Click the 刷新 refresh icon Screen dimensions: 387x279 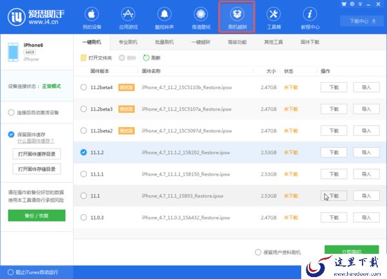click(146, 57)
